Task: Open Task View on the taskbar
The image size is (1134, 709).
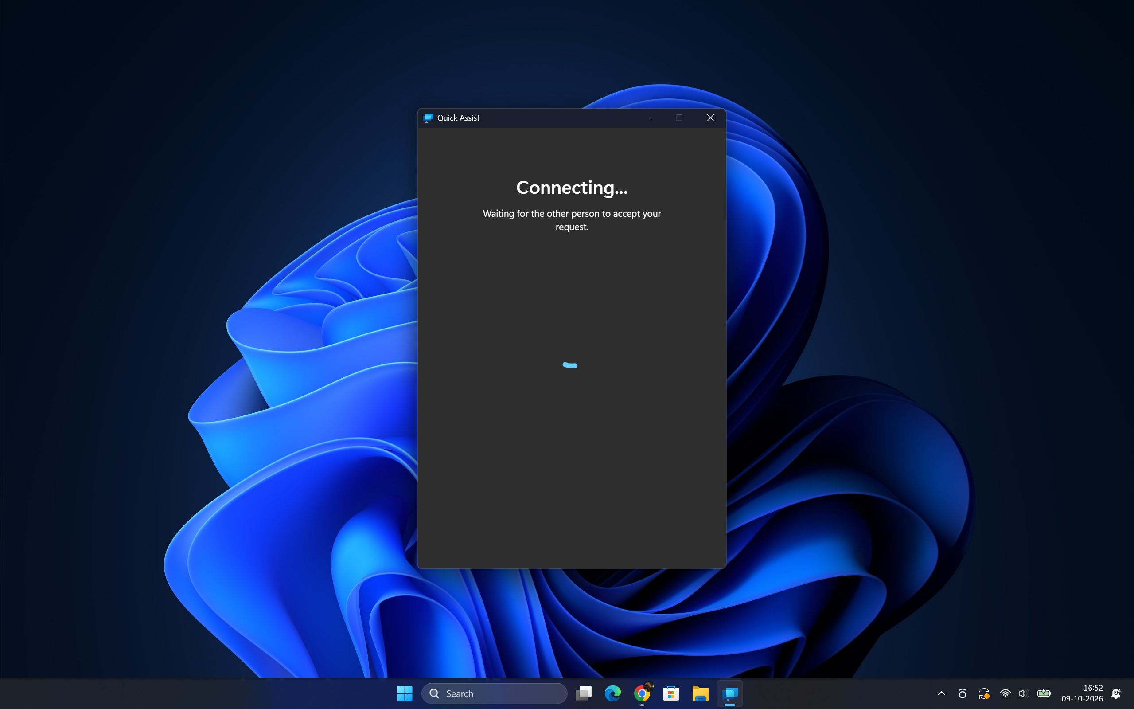Action: [x=584, y=693]
